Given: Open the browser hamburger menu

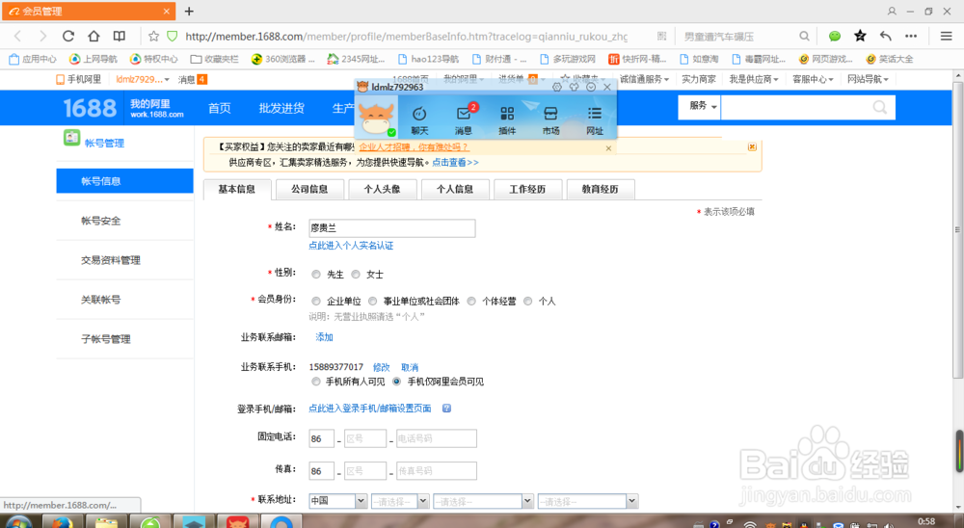Looking at the screenshot, I should pyautogui.click(x=947, y=37).
